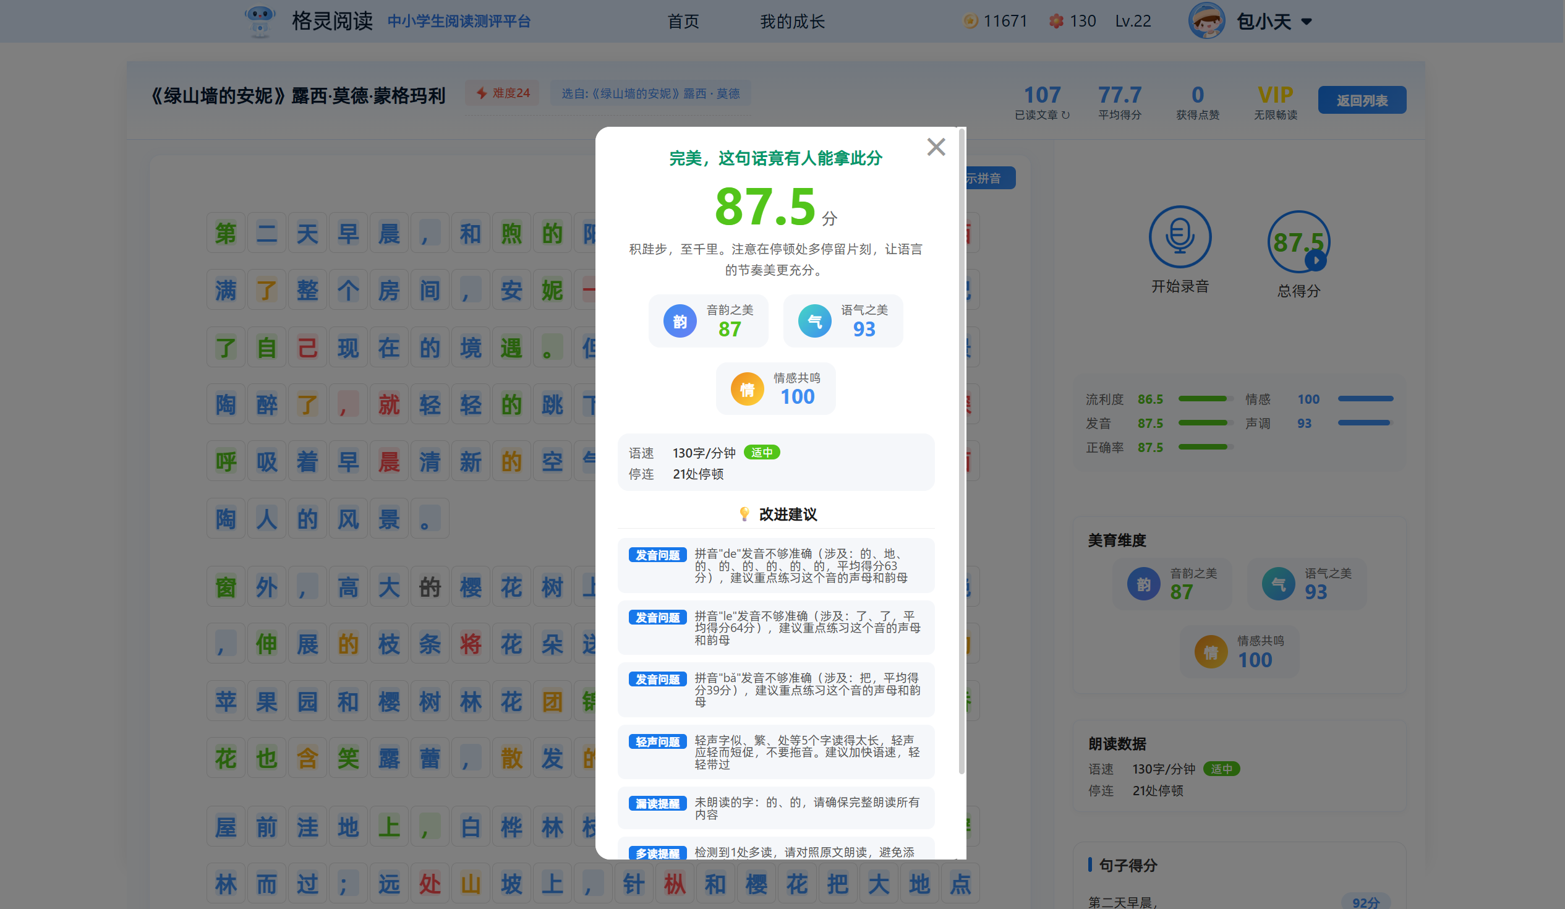Click the red character 就 in the passage

click(x=389, y=405)
